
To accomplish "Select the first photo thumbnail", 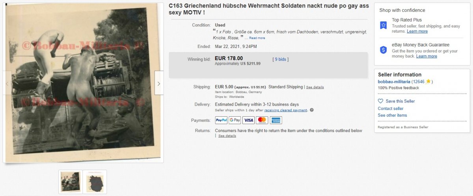I will click(x=71, y=181).
